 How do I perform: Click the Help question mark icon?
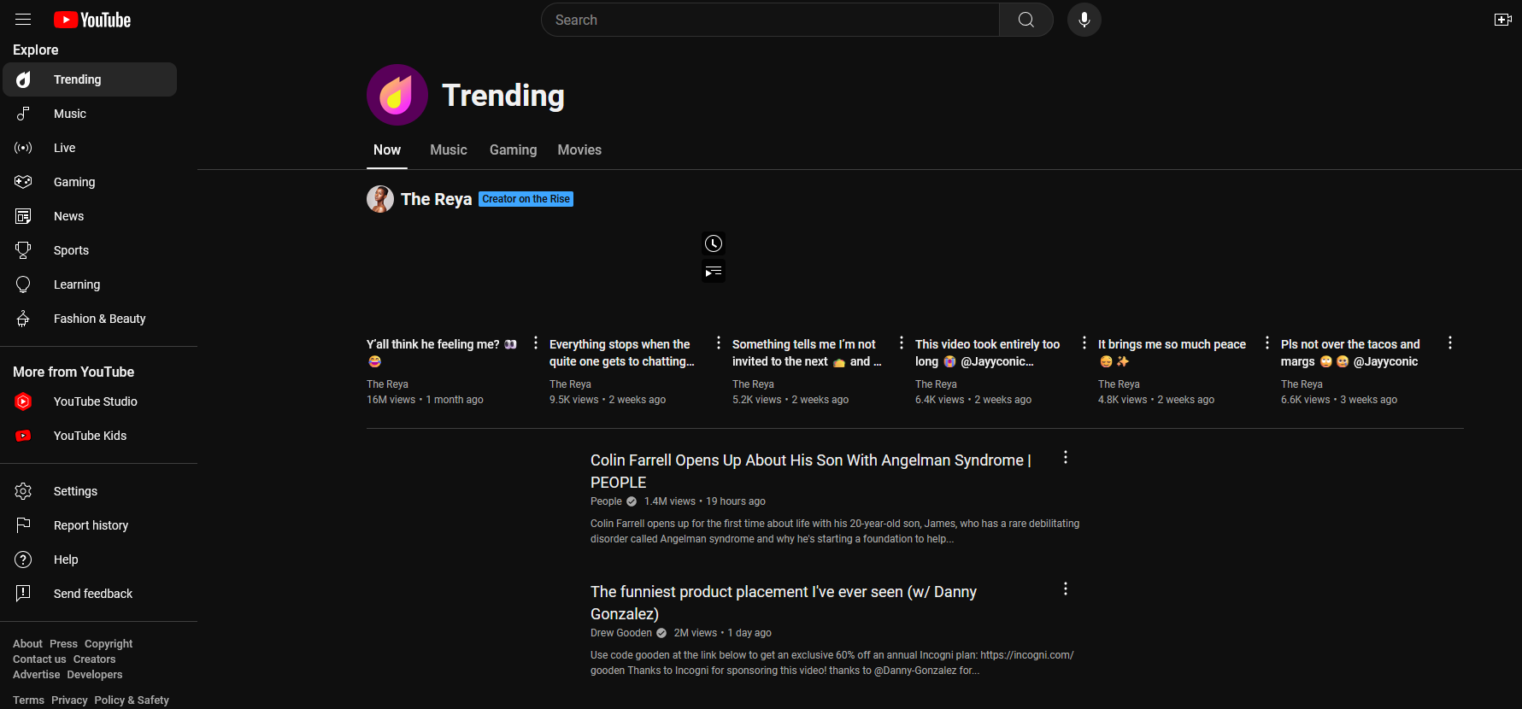24,560
